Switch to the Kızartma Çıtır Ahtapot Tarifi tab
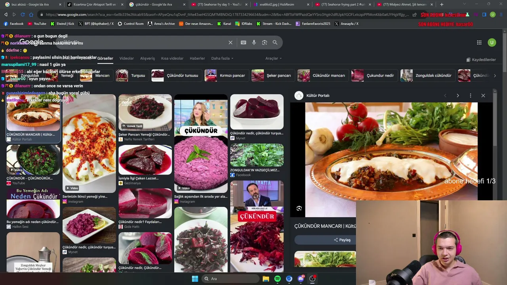 (95, 4)
